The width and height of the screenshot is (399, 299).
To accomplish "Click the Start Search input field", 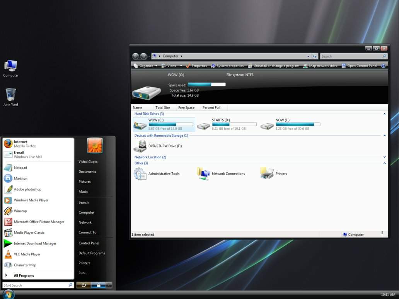I will tap(38, 285).
